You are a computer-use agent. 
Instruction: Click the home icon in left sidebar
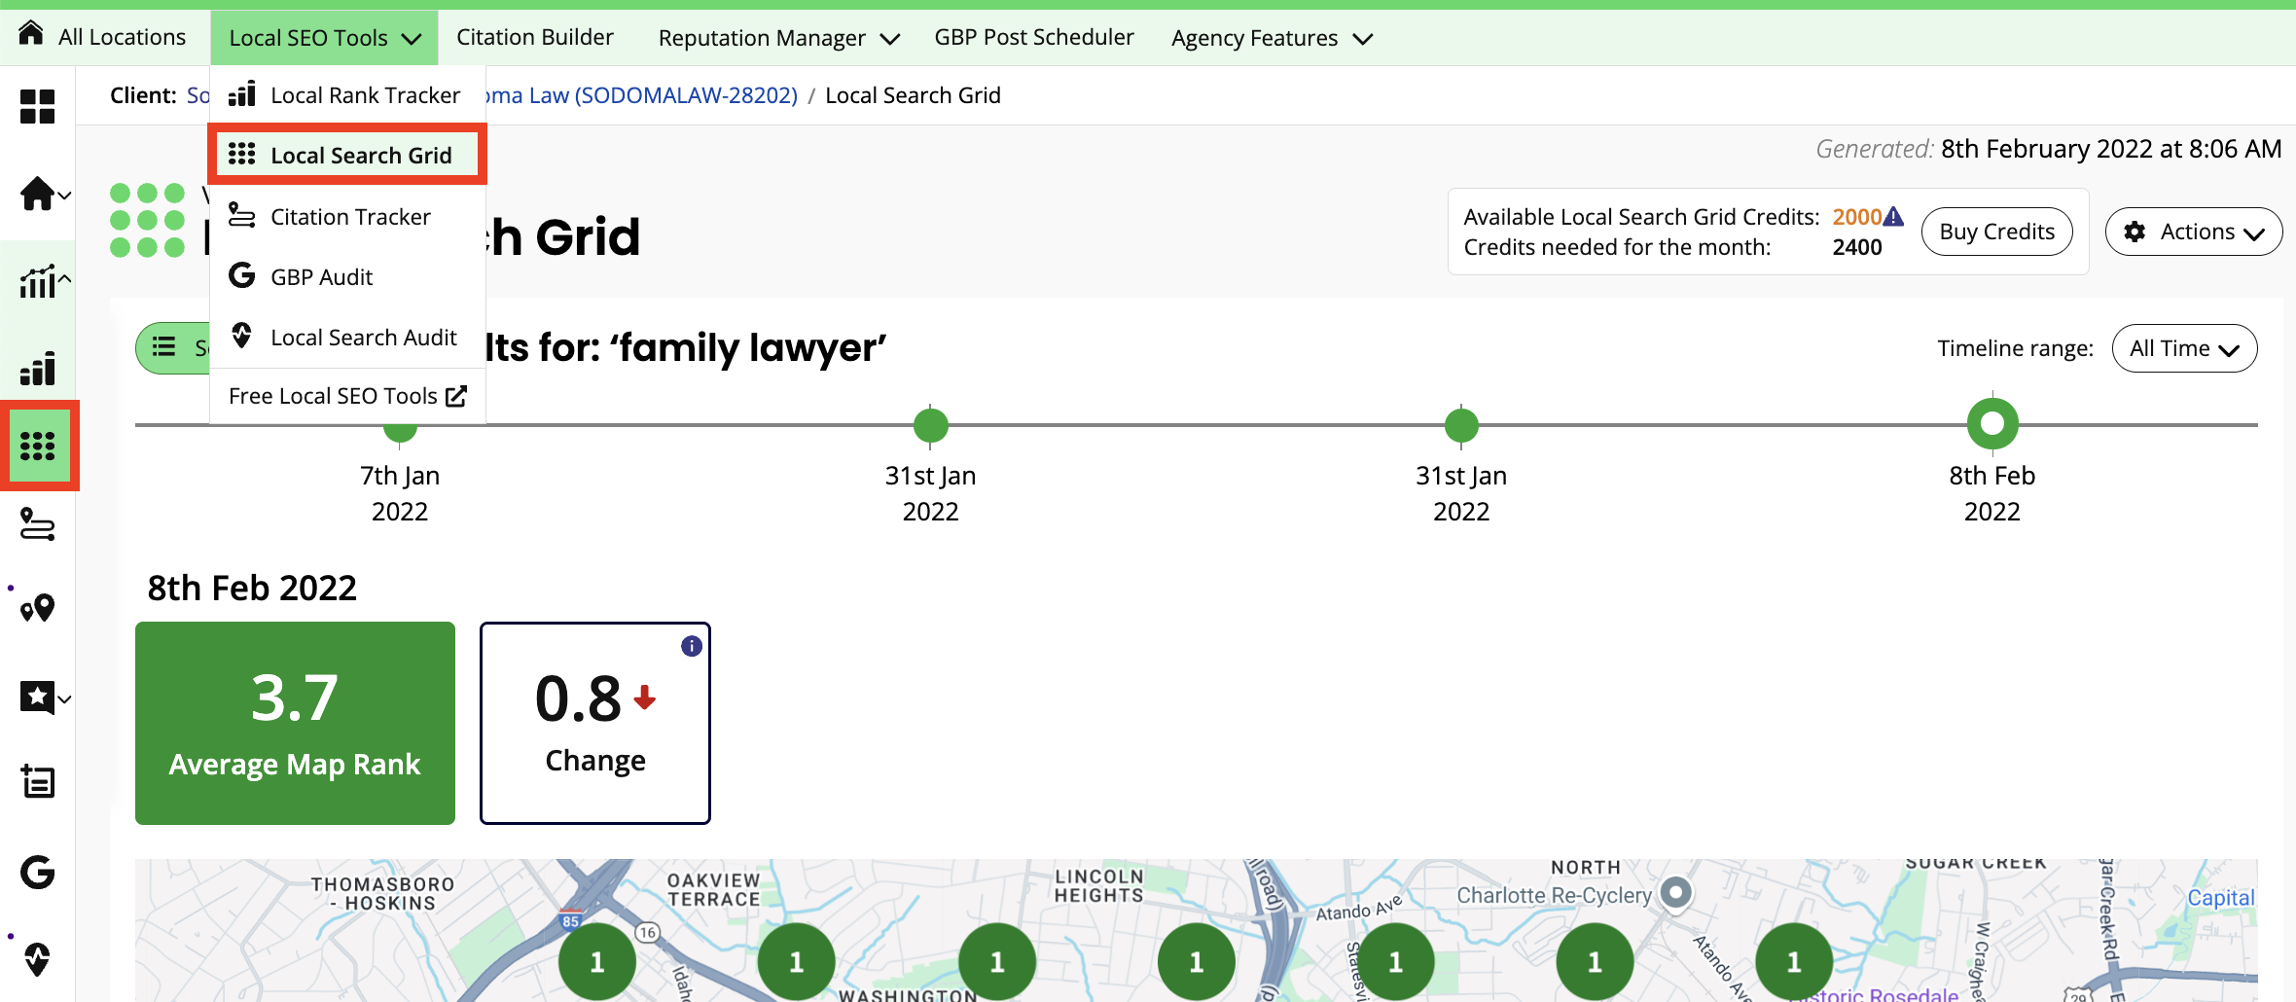[x=37, y=194]
